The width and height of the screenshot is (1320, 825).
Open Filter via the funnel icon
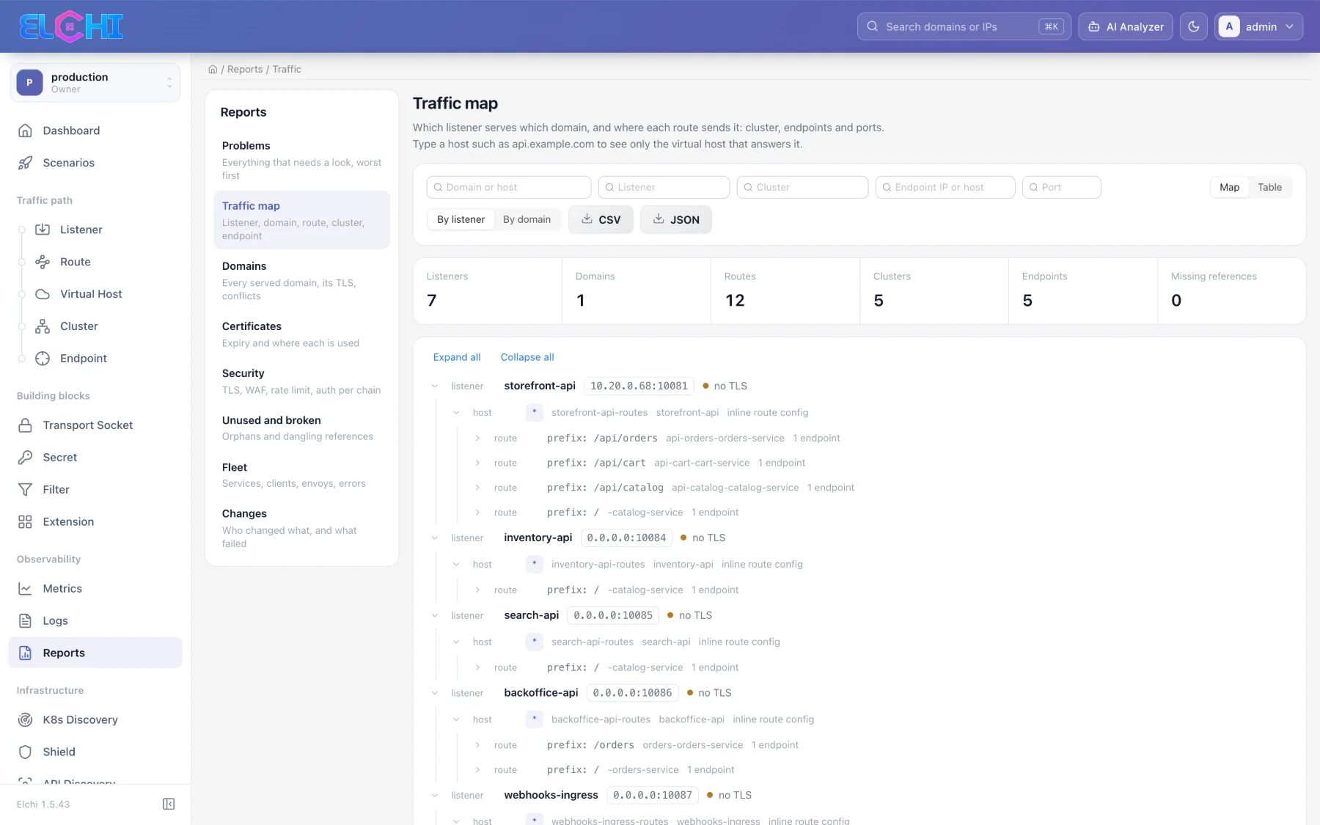[25, 490]
